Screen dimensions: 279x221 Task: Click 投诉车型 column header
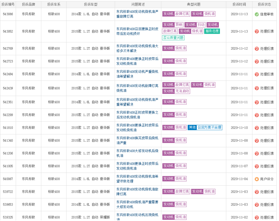[90, 4]
